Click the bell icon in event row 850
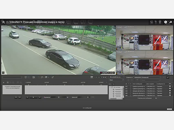This screenshot has height=130, width=174. coord(170,91)
